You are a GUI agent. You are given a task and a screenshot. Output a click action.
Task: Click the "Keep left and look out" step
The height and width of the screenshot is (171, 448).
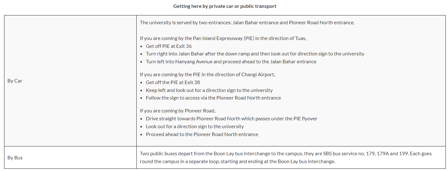tap(209, 90)
